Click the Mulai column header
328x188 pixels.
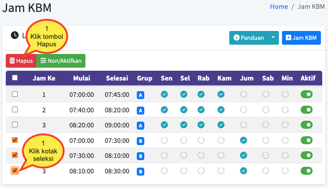coord(81,78)
